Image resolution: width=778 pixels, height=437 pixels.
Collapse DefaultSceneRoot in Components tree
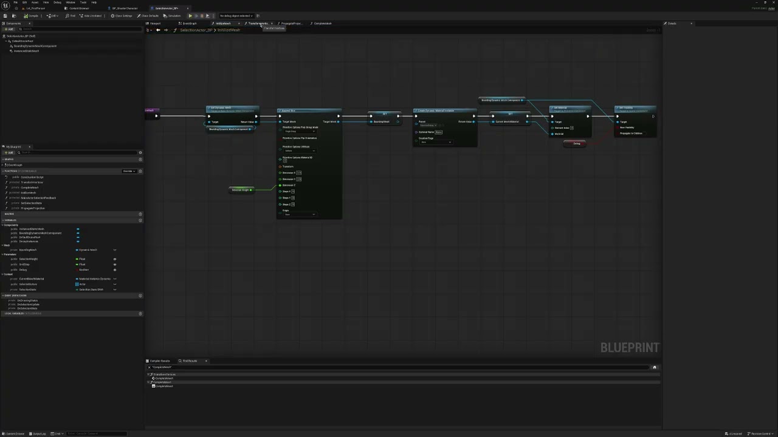click(x=6, y=41)
